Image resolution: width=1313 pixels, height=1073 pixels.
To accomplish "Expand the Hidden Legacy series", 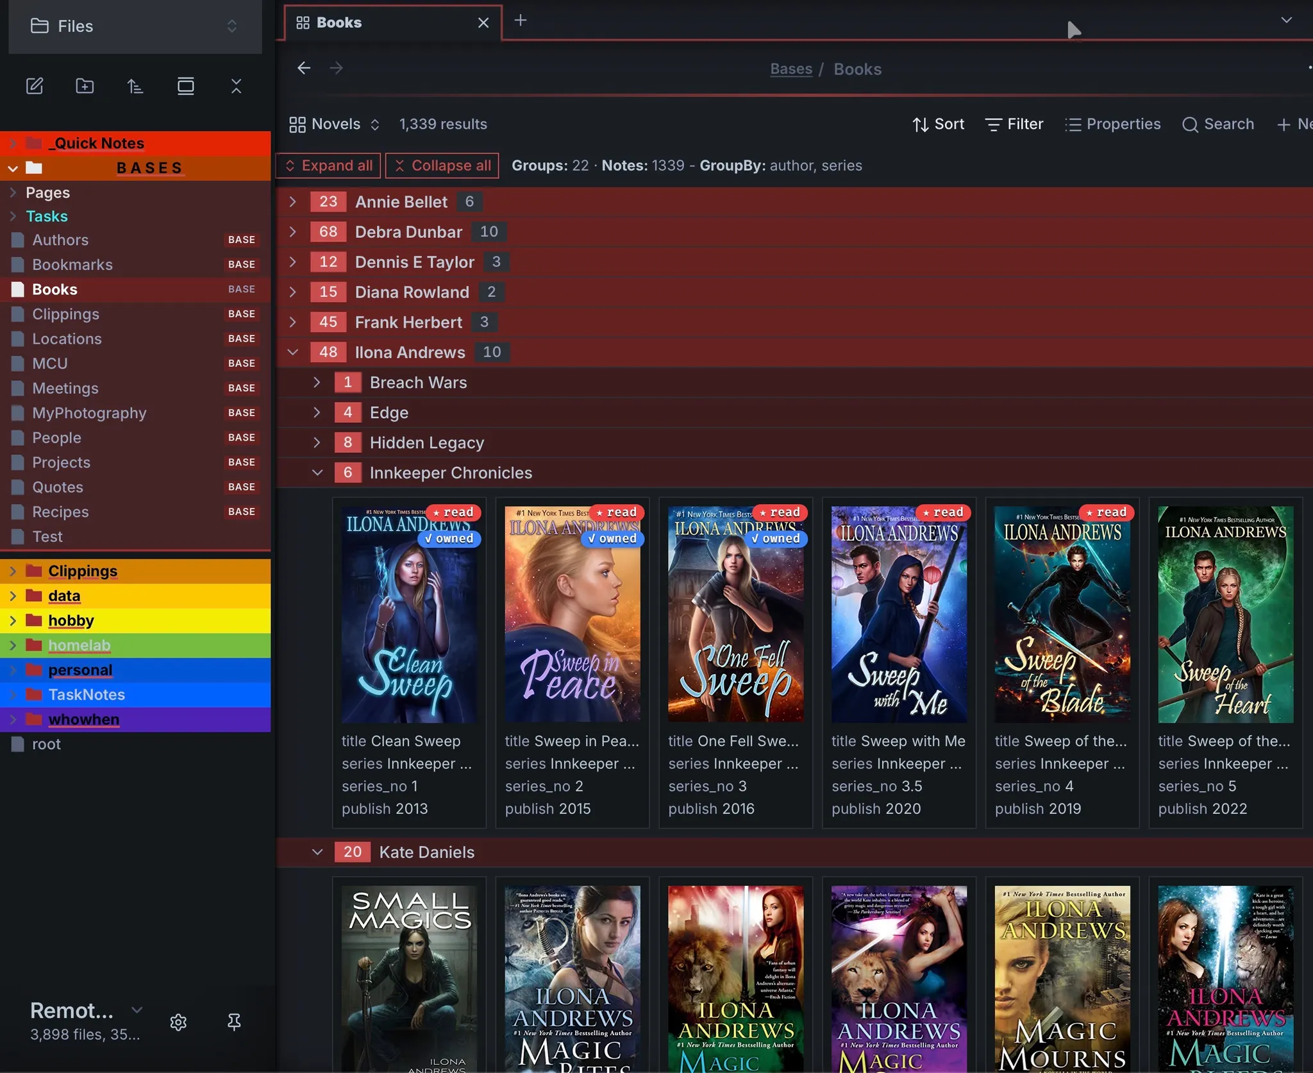I will point(317,443).
